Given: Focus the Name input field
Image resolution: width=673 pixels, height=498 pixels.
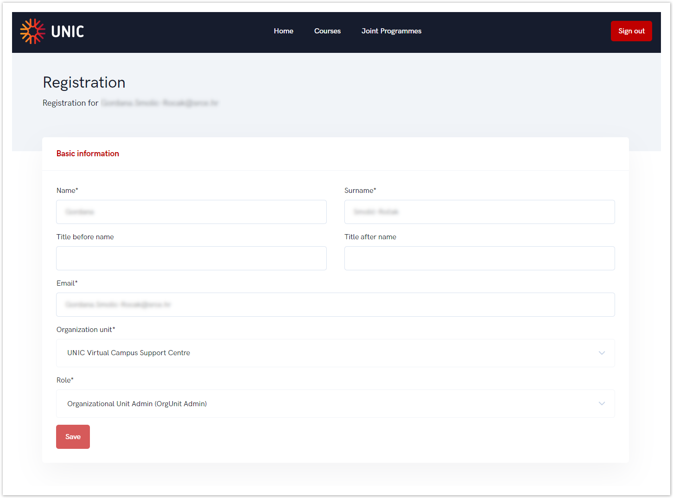Looking at the screenshot, I should [191, 212].
